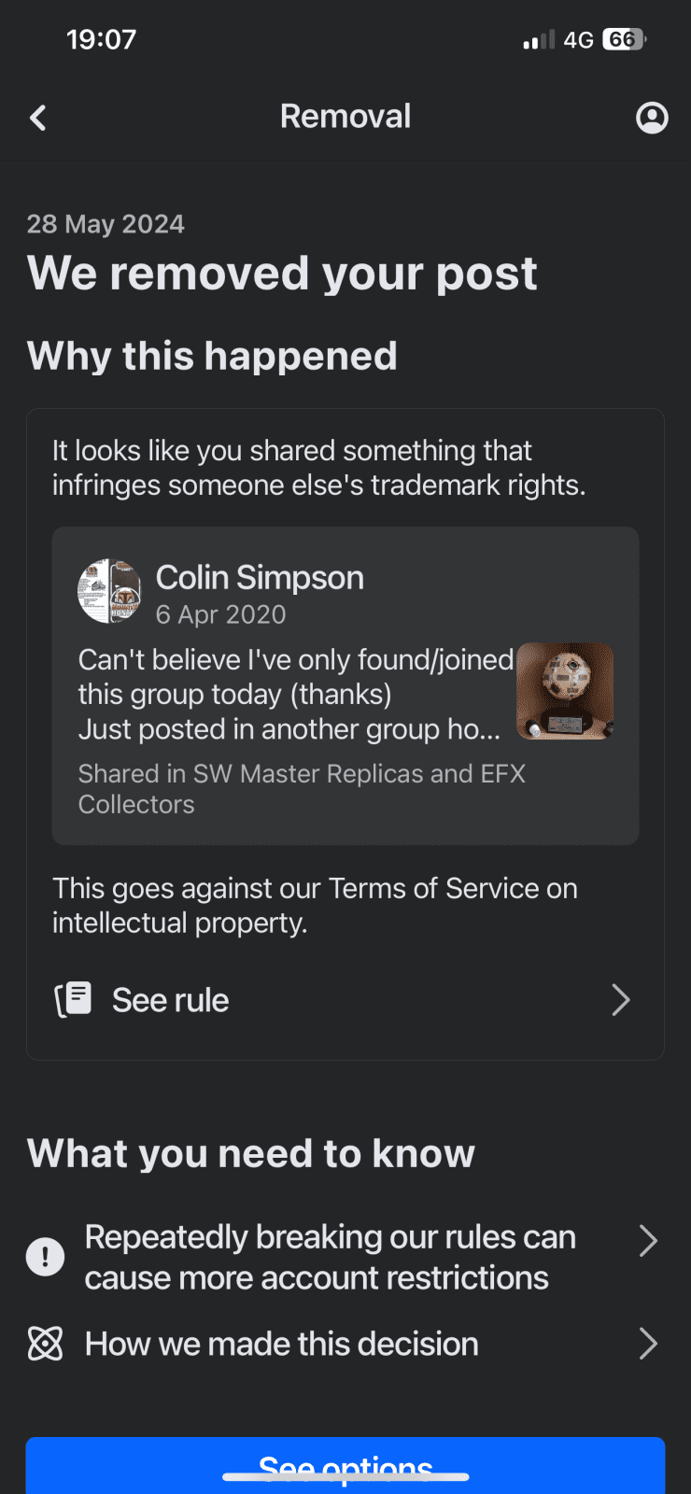Image resolution: width=691 pixels, height=1494 pixels.
Task: Tap Colin Simpson's profile avatar
Action: coord(109,591)
